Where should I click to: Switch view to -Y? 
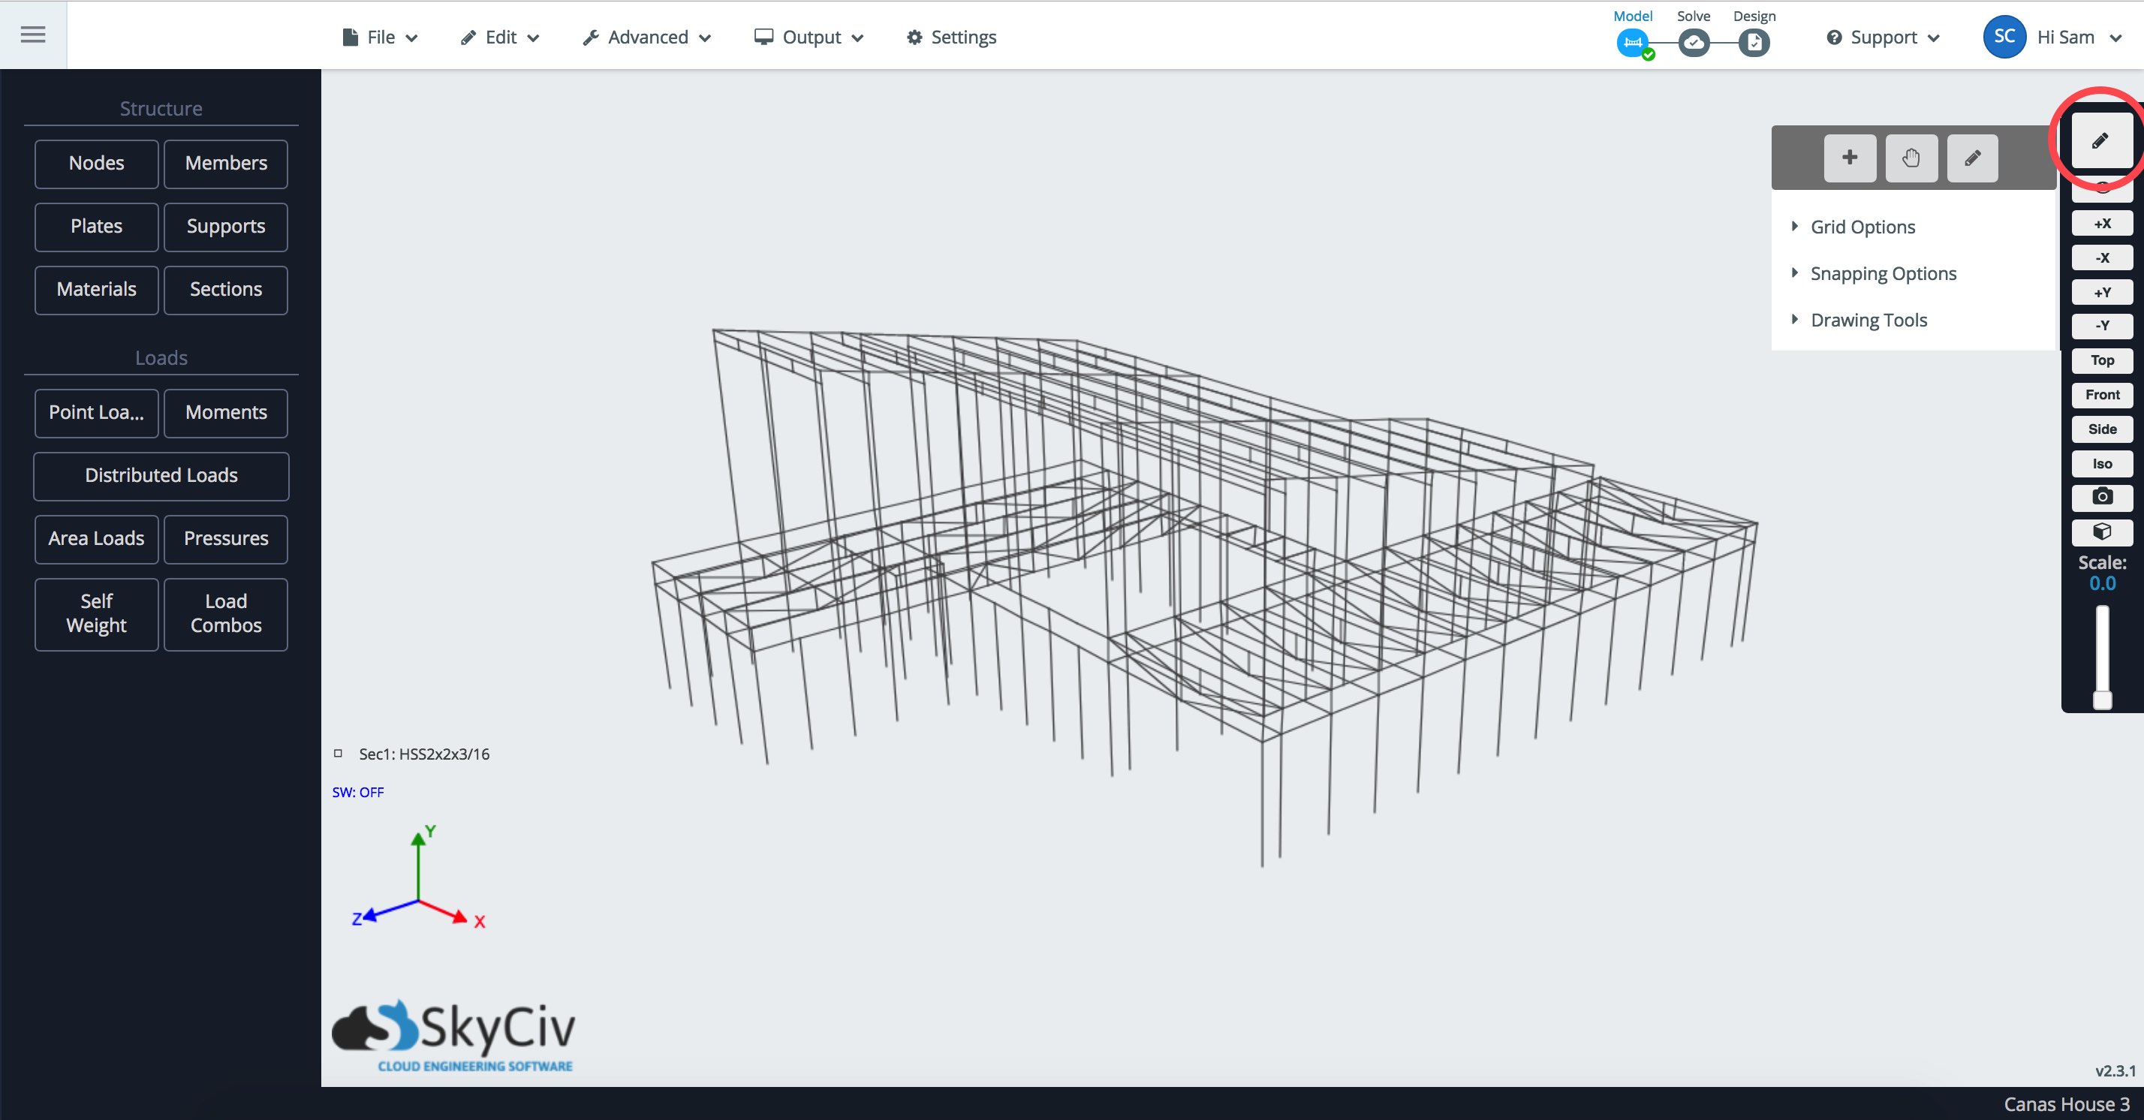[2103, 325]
